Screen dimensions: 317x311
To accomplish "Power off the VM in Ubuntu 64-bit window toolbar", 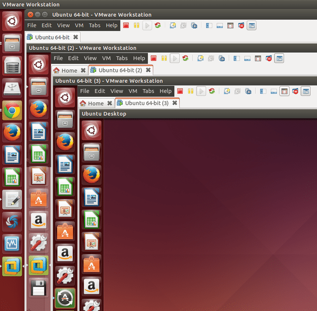I will point(126,25).
